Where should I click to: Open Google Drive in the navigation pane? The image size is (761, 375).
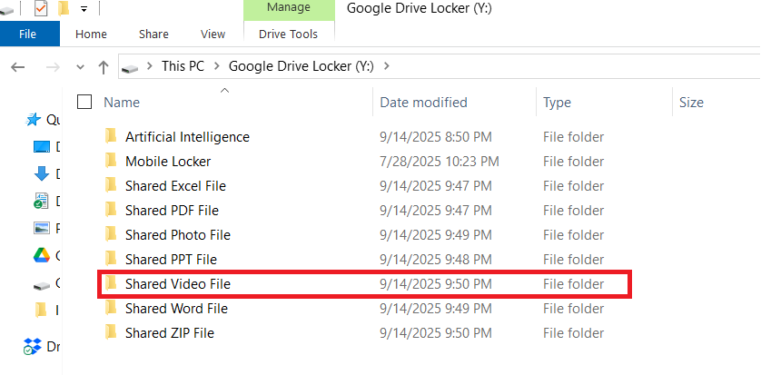[41, 255]
